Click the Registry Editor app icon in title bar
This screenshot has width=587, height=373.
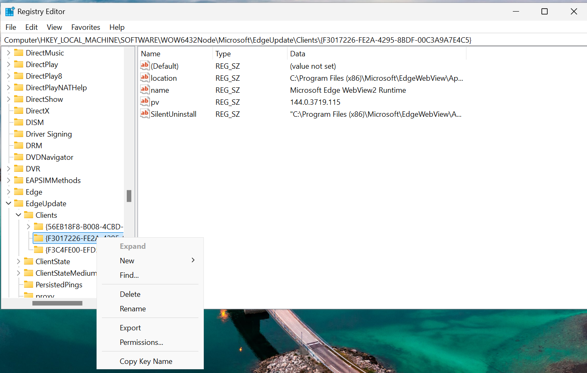pyautogui.click(x=10, y=12)
